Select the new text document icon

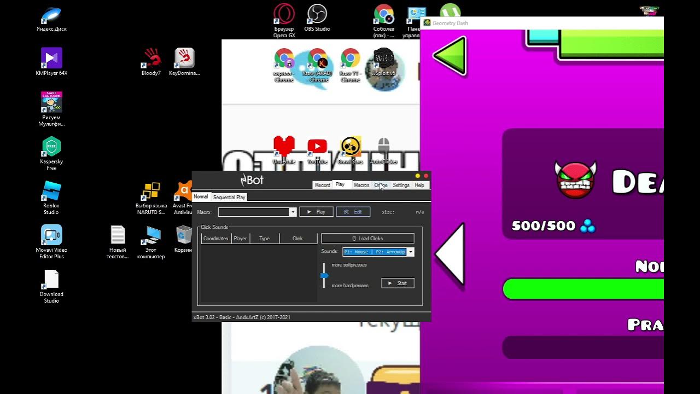coord(118,242)
